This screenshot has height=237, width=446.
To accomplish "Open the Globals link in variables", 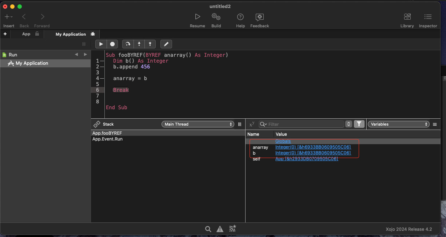I will click(x=283, y=141).
